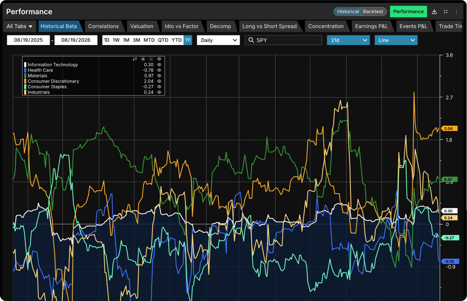Open the All Tabs dropdown
This screenshot has width=467, height=301.
(x=19, y=26)
